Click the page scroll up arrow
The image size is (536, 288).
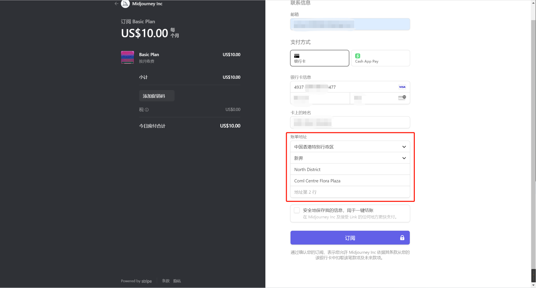533,3
